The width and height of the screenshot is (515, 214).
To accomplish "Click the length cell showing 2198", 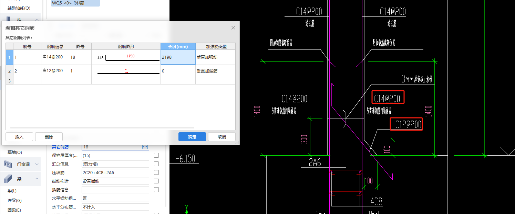I will click(x=178, y=57).
